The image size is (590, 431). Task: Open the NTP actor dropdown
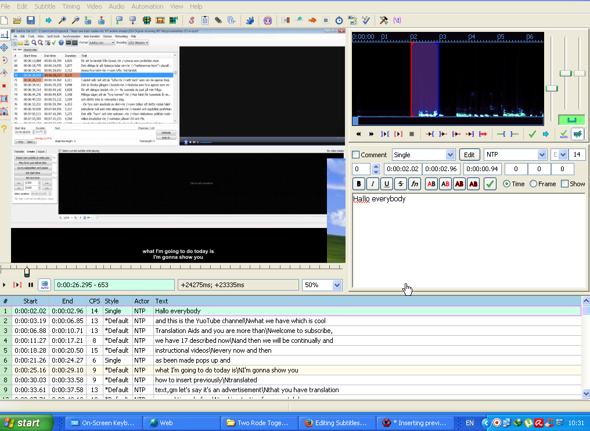(x=543, y=155)
